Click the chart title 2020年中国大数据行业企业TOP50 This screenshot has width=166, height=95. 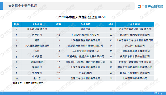(x=82, y=17)
